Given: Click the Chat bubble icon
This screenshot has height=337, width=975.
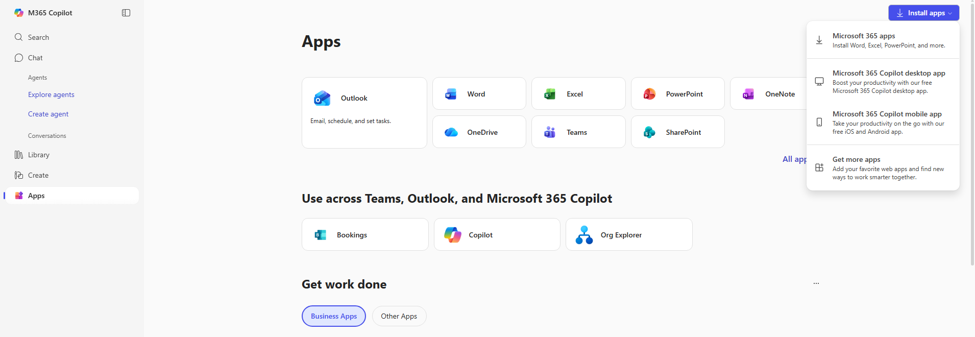Looking at the screenshot, I should tap(19, 58).
